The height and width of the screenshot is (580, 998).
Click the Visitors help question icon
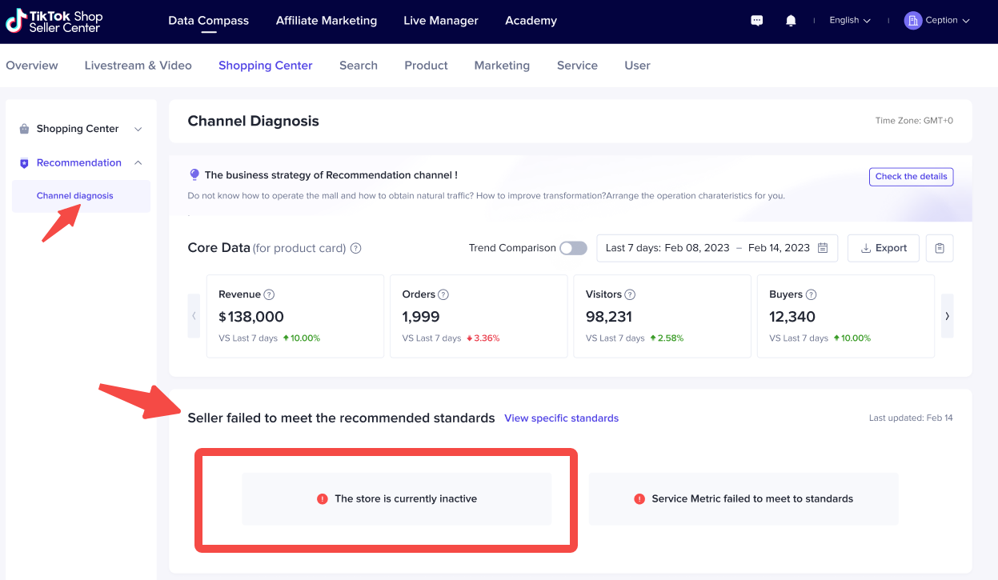(x=630, y=294)
